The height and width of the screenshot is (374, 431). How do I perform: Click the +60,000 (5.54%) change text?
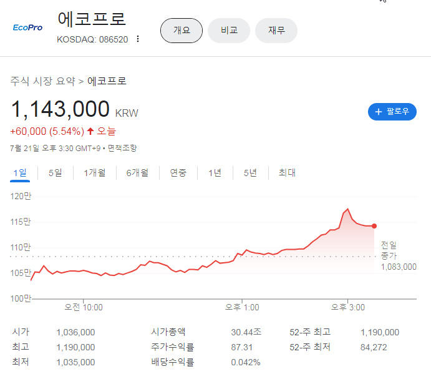pos(47,132)
